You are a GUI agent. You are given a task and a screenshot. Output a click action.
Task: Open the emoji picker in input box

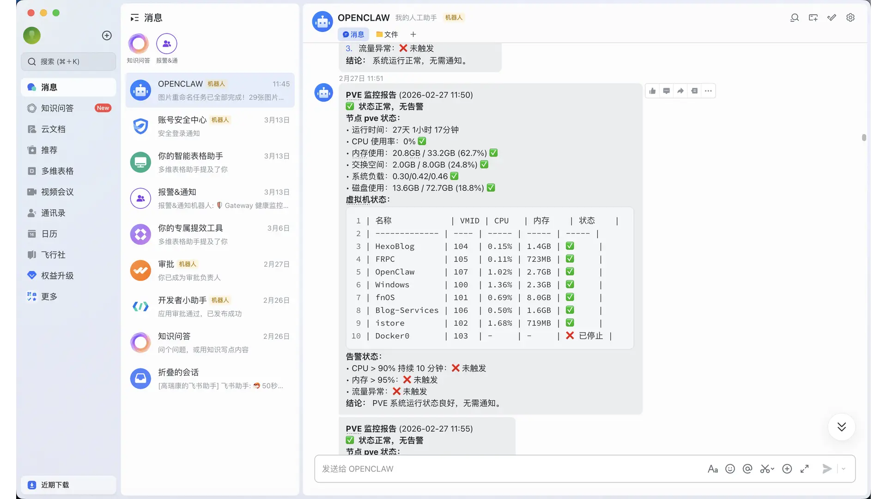730,469
